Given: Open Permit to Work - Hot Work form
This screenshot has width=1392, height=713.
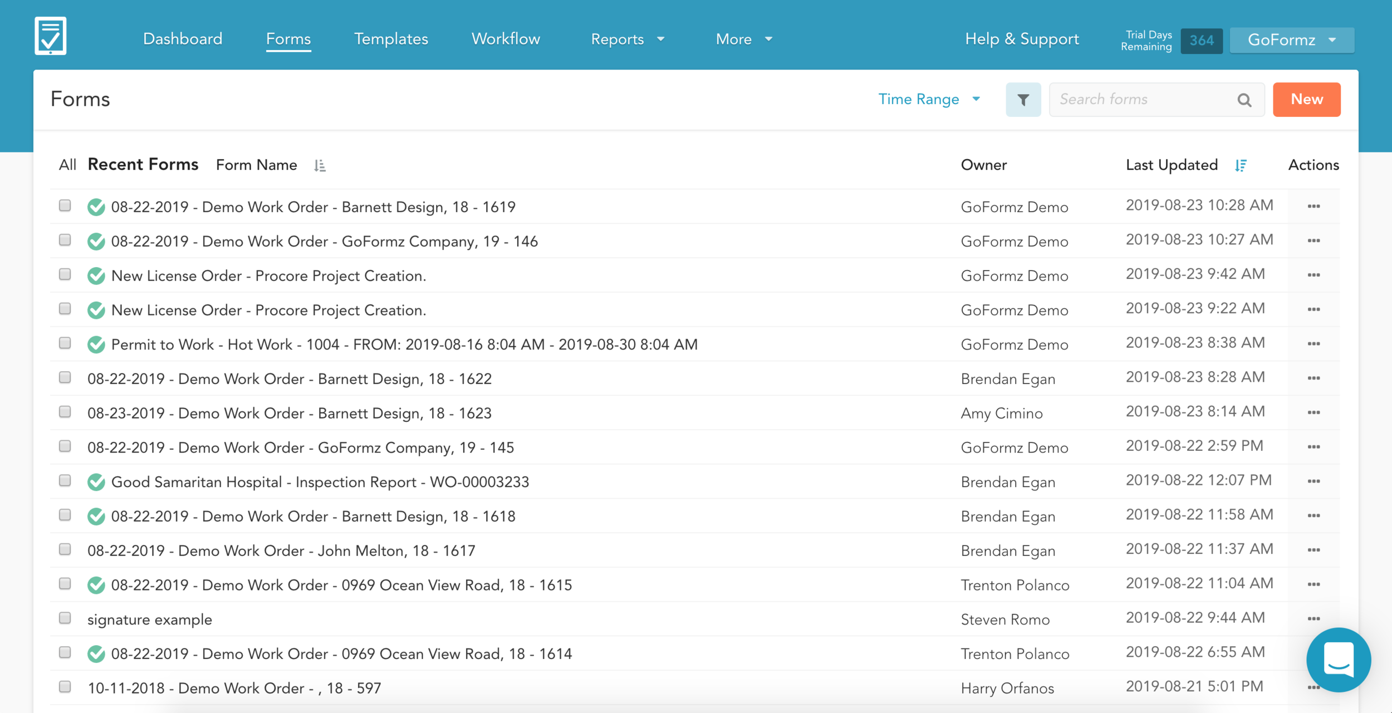Looking at the screenshot, I should (x=404, y=345).
